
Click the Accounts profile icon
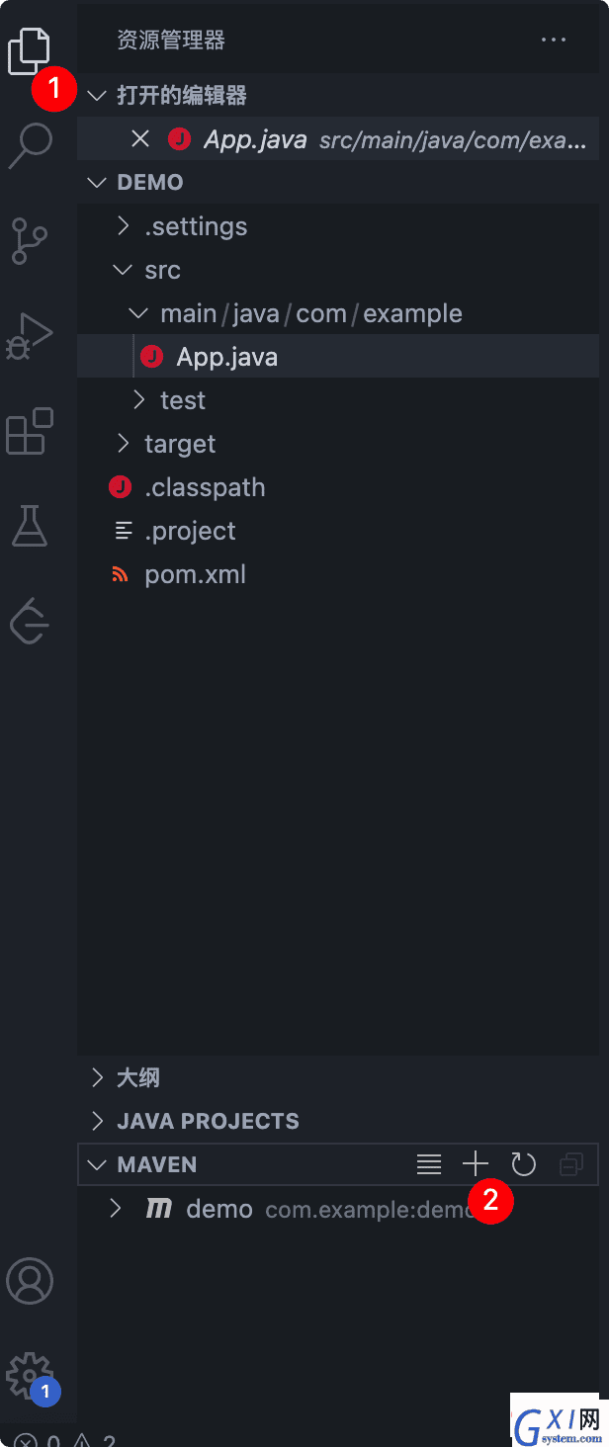tap(30, 1281)
